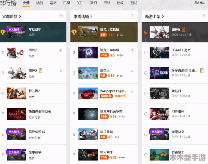208x164 pixels.
Task: Open the 欢乐兄弟 title link
Action: click(106, 132)
